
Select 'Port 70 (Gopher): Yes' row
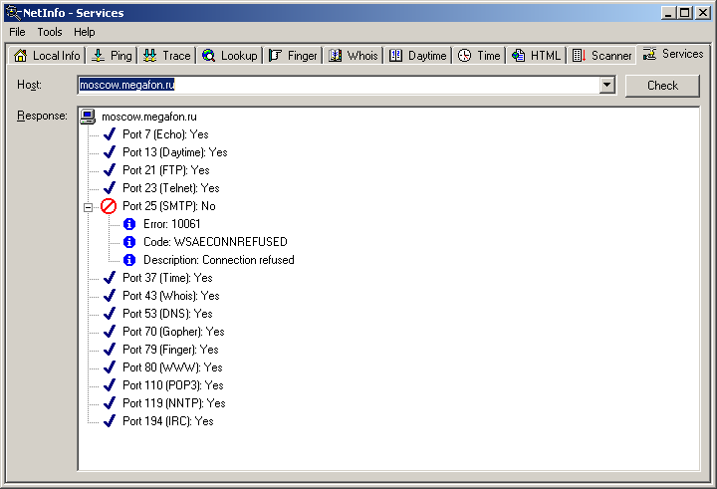[x=173, y=332]
